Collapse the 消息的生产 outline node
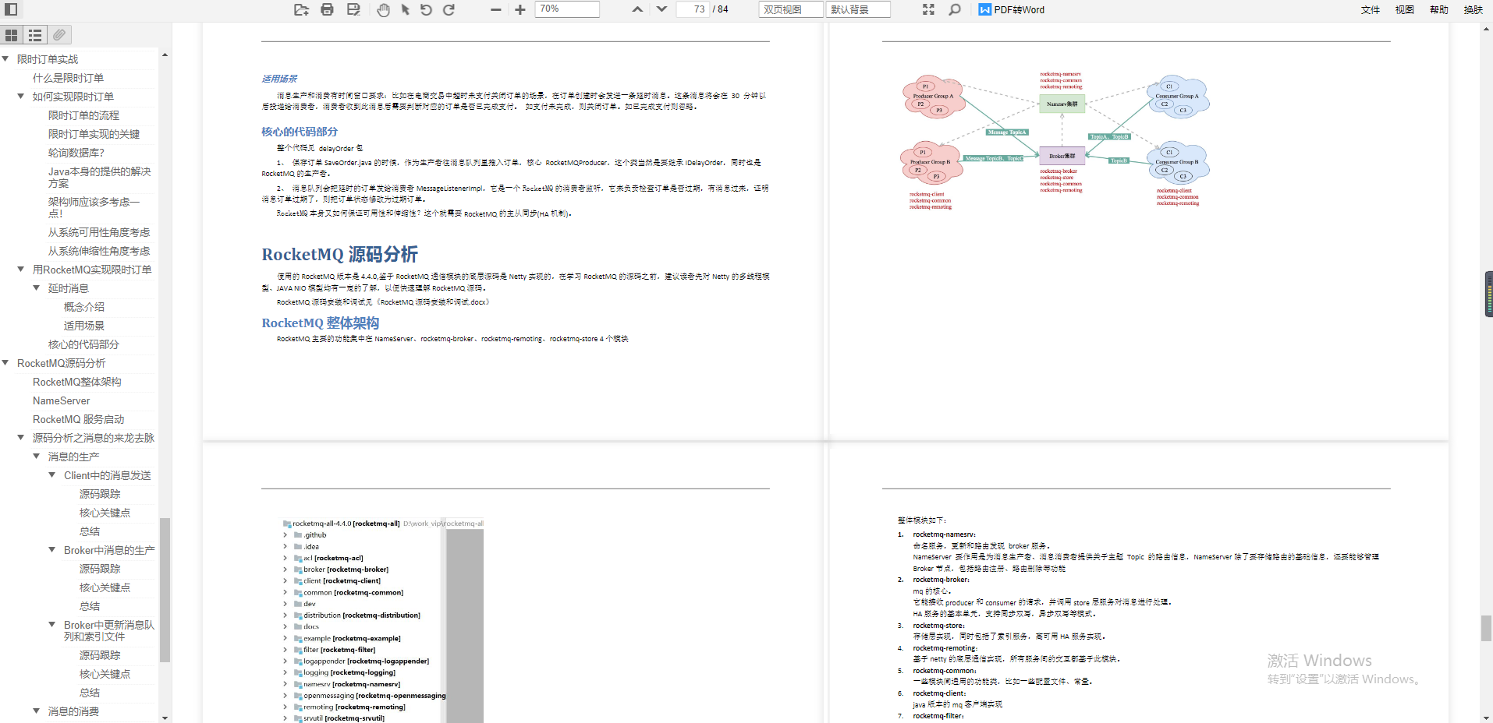1493x723 pixels. 37,457
